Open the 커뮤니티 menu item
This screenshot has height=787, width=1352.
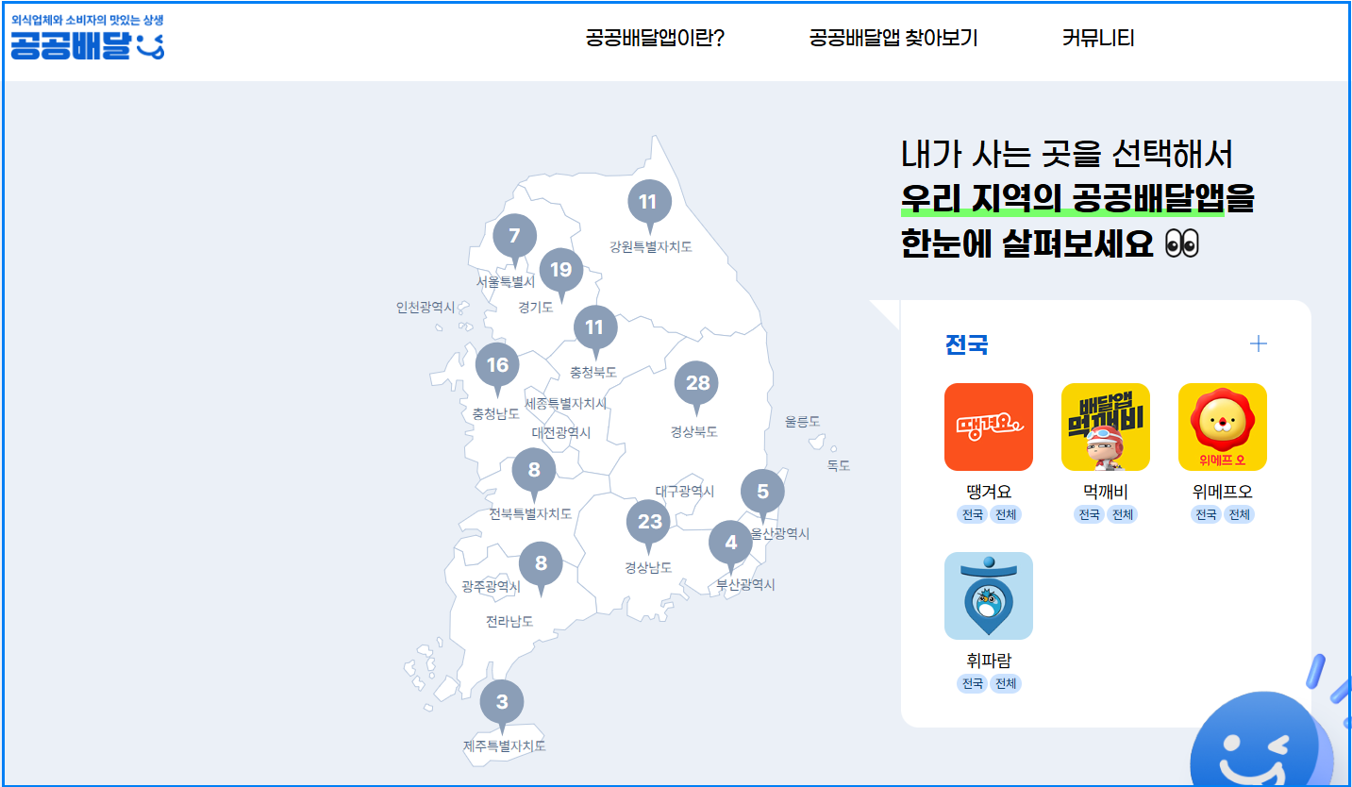coord(1100,38)
